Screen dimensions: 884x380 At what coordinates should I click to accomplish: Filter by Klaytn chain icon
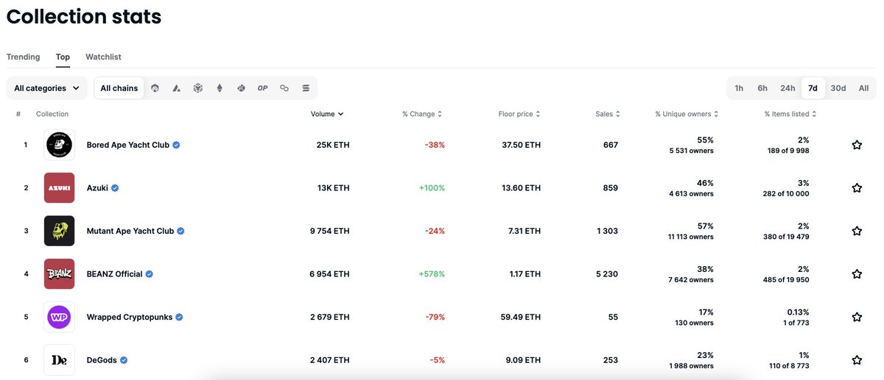[x=240, y=88]
